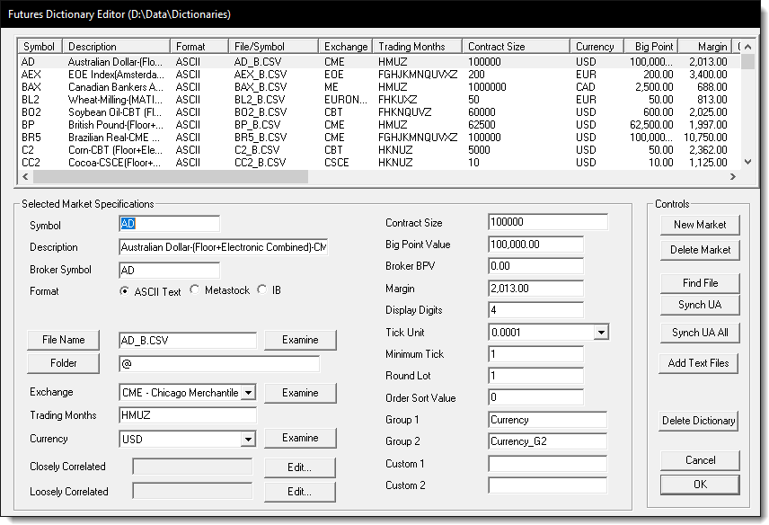Click the New Market button
769x525 pixels.
(x=699, y=225)
